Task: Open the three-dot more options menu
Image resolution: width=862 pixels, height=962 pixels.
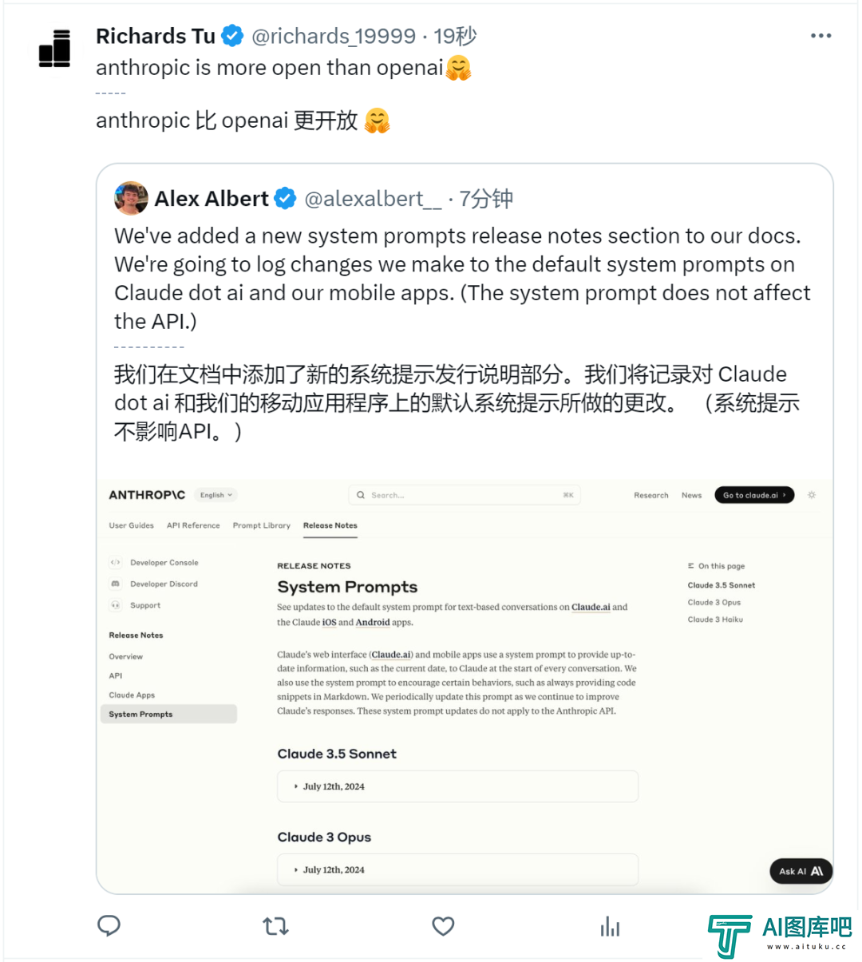Action: tap(820, 36)
